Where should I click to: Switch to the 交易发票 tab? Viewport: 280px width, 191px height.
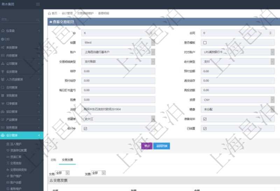67,160
